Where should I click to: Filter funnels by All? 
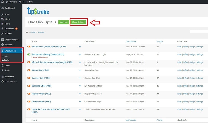[27, 32]
